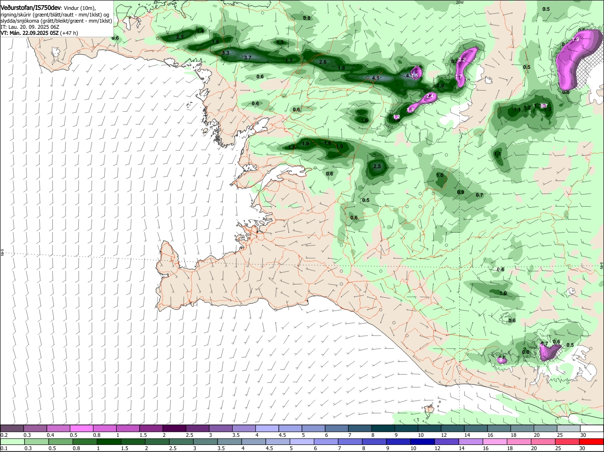Click snow scale swatch between 0.5 and 0.8
The width and height of the screenshot is (604, 452).
[82, 428]
